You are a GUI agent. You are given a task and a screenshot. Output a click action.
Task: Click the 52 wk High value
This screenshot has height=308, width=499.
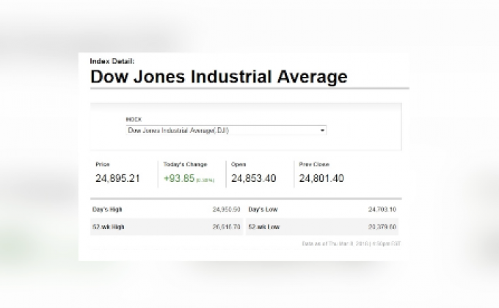pyautogui.click(x=226, y=227)
